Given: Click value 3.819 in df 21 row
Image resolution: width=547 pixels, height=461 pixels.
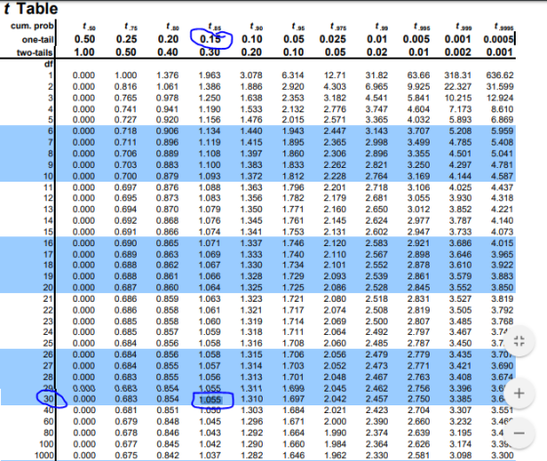Looking at the screenshot, I should coord(502,299).
